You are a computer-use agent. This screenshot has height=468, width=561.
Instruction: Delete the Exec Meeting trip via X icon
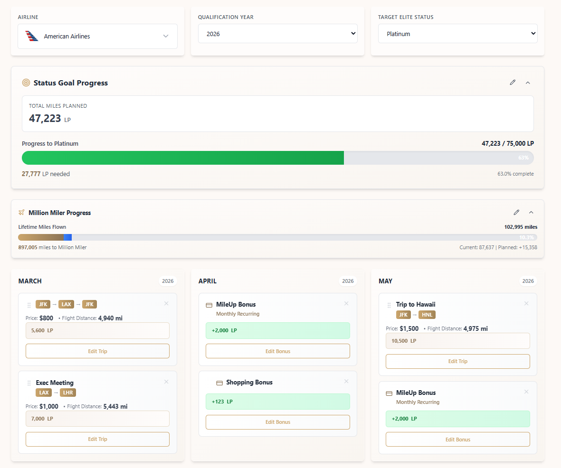point(166,382)
